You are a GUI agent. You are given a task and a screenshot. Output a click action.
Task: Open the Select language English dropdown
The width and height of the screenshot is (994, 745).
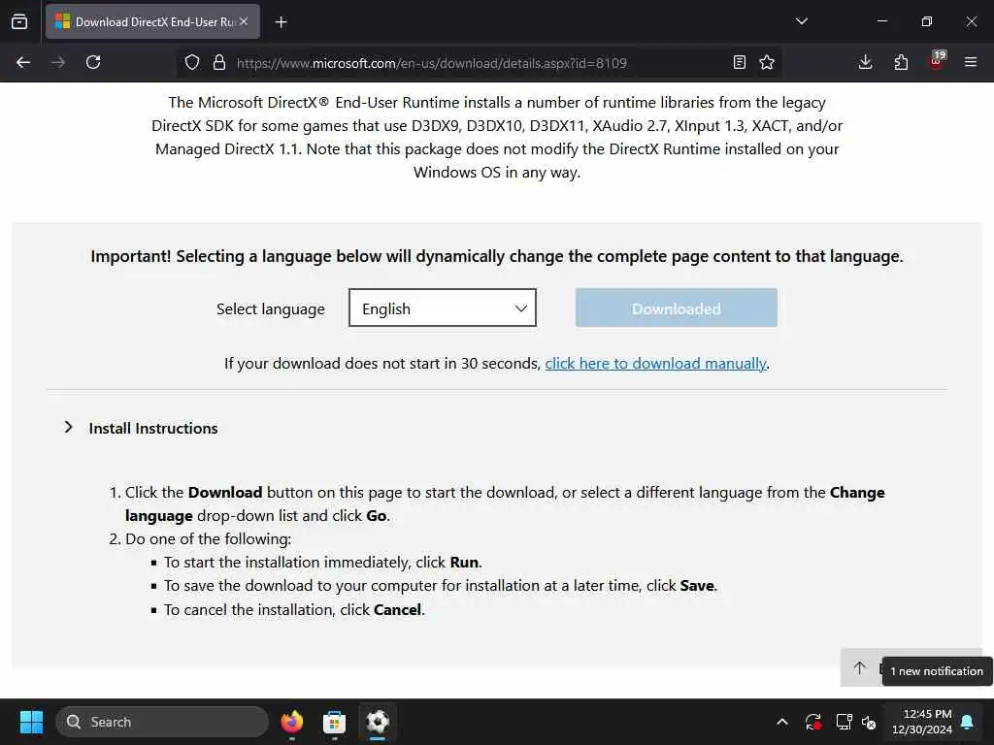443,308
